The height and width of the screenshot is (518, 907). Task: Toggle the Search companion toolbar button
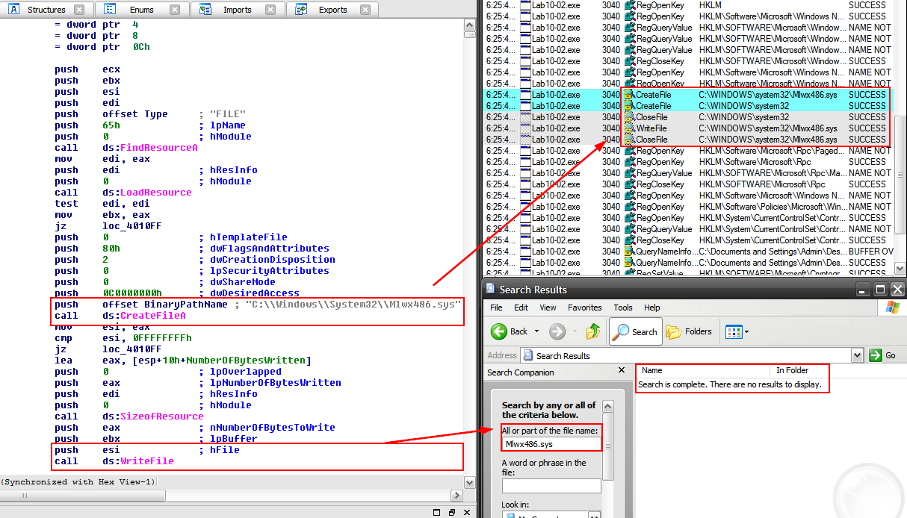[634, 331]
